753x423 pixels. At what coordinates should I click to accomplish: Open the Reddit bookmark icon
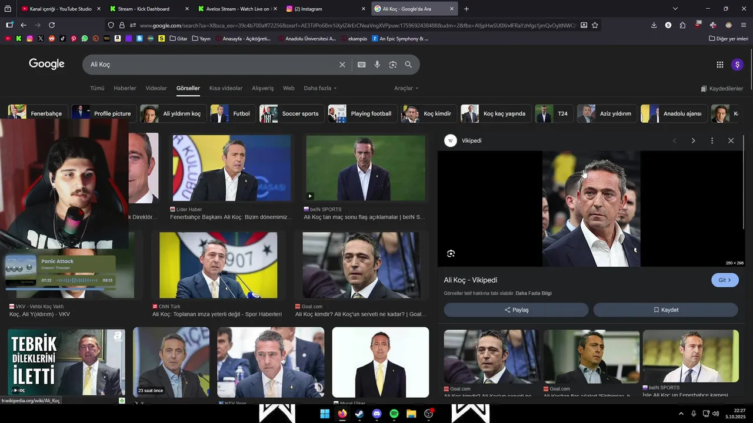52,38
